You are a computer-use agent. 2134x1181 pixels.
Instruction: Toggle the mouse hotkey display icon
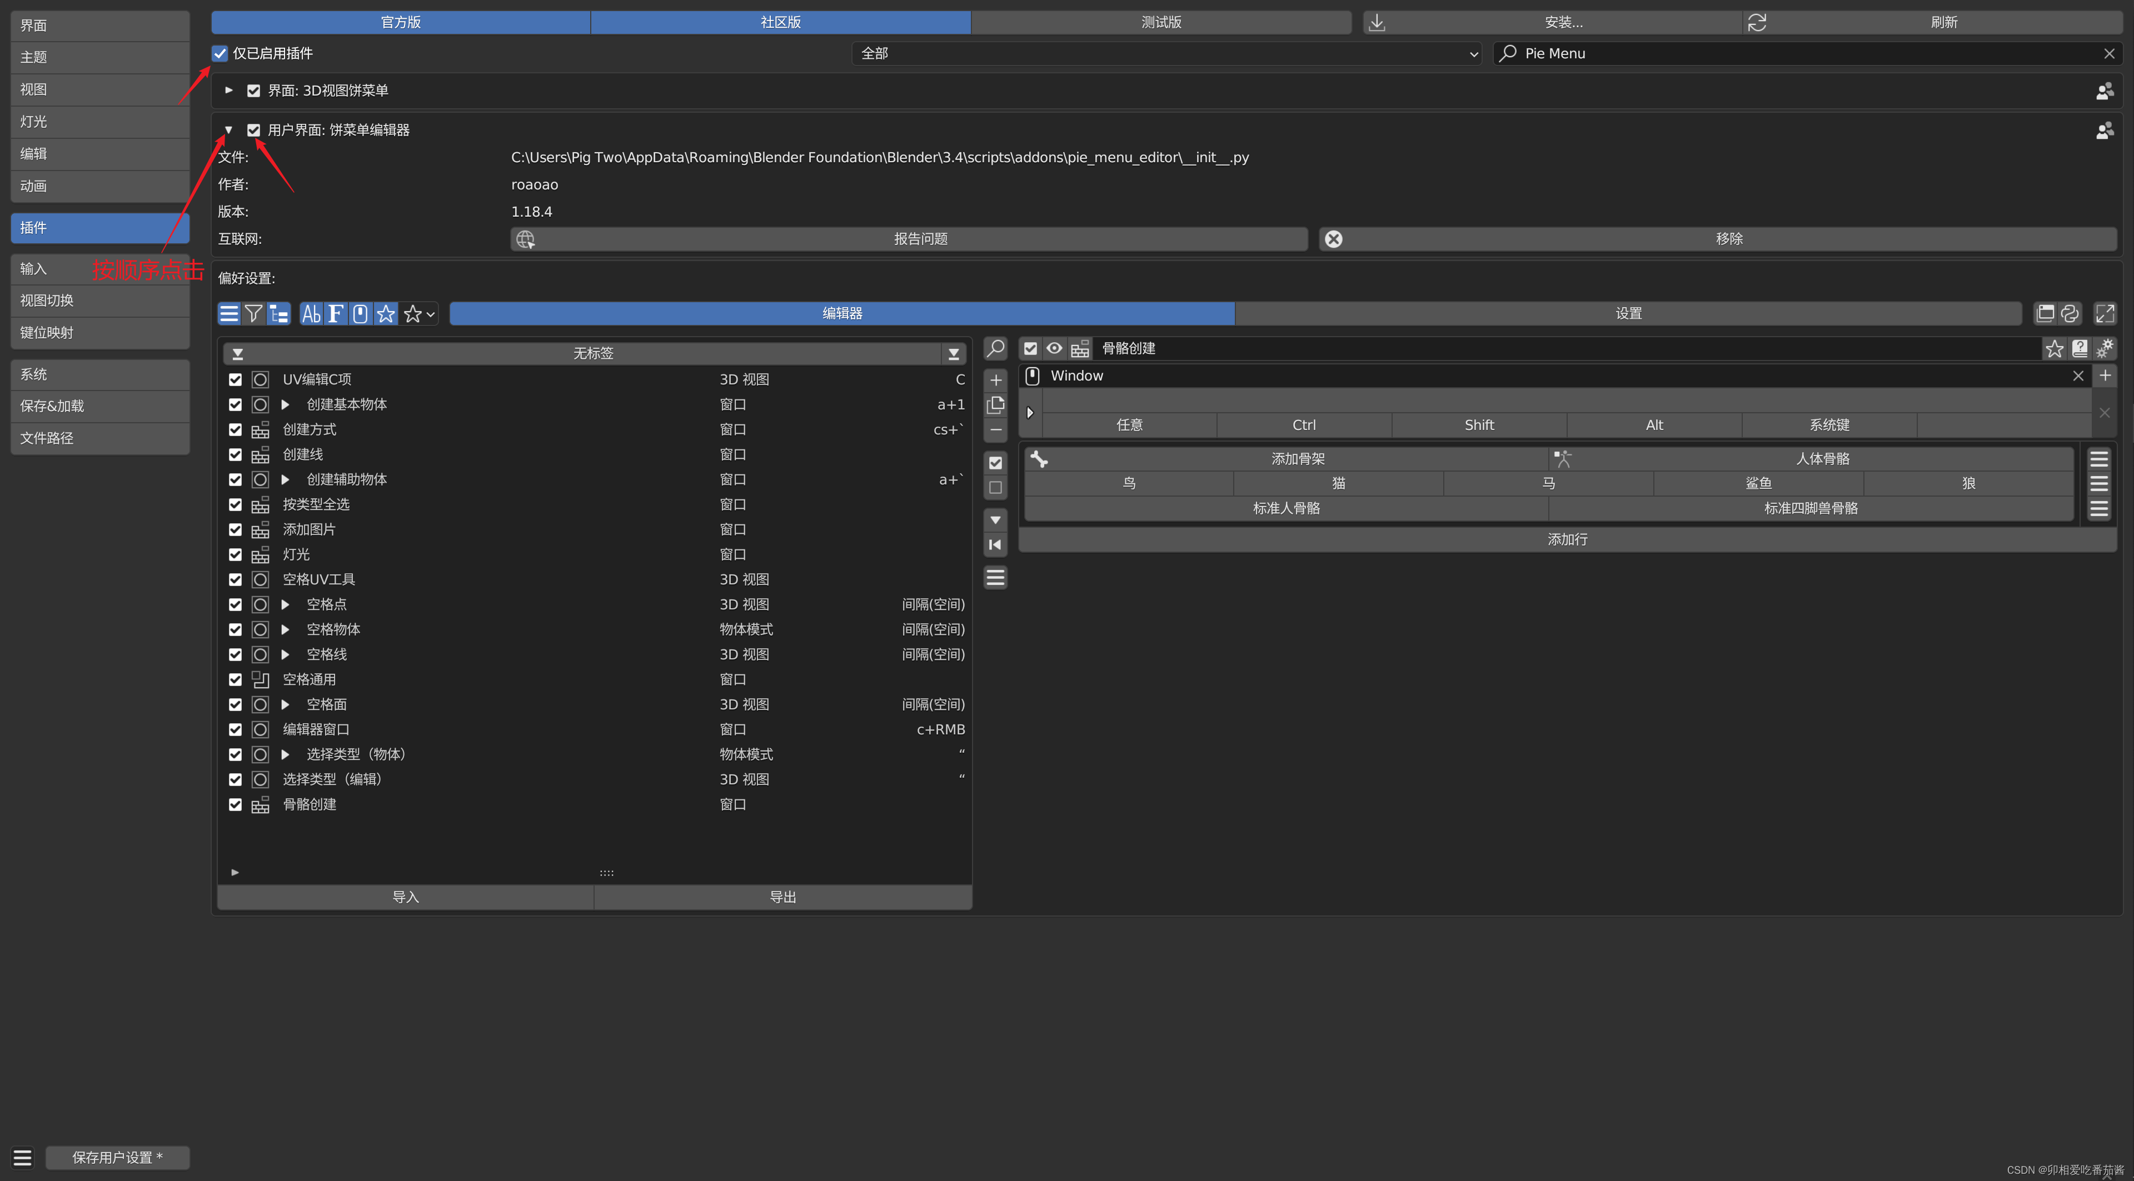(360, 314)
